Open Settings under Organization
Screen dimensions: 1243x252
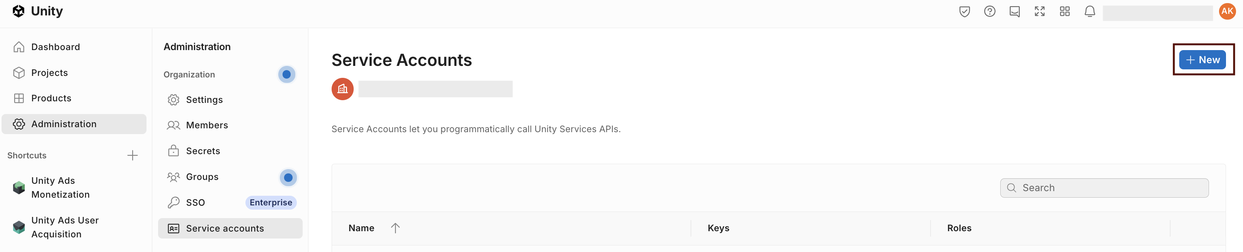[204, 99]
